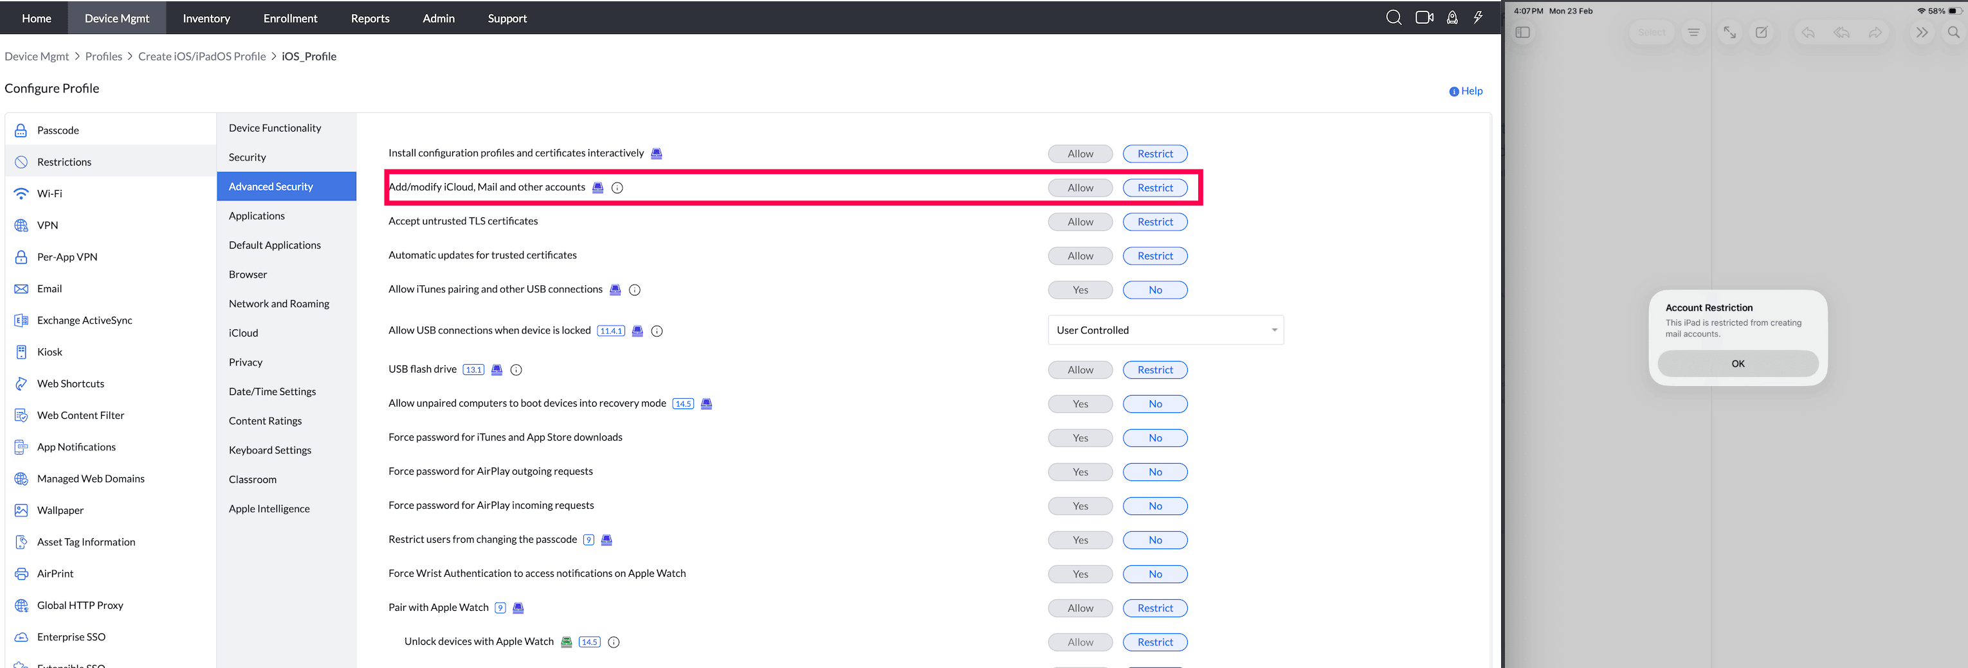
Task: Restrict adding iCloud, Mail and other accounts
Action: [1154, 187]
